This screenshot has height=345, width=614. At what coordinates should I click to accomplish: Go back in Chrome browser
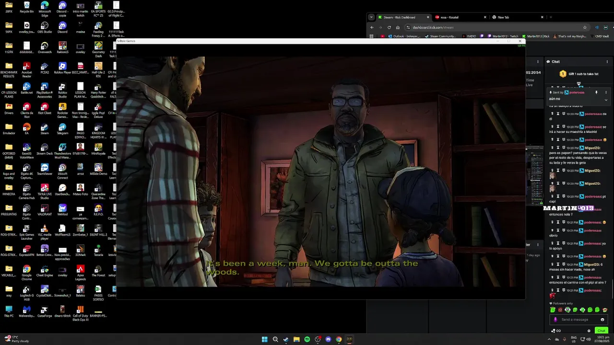pyautogui.click(x=372, y=27)
